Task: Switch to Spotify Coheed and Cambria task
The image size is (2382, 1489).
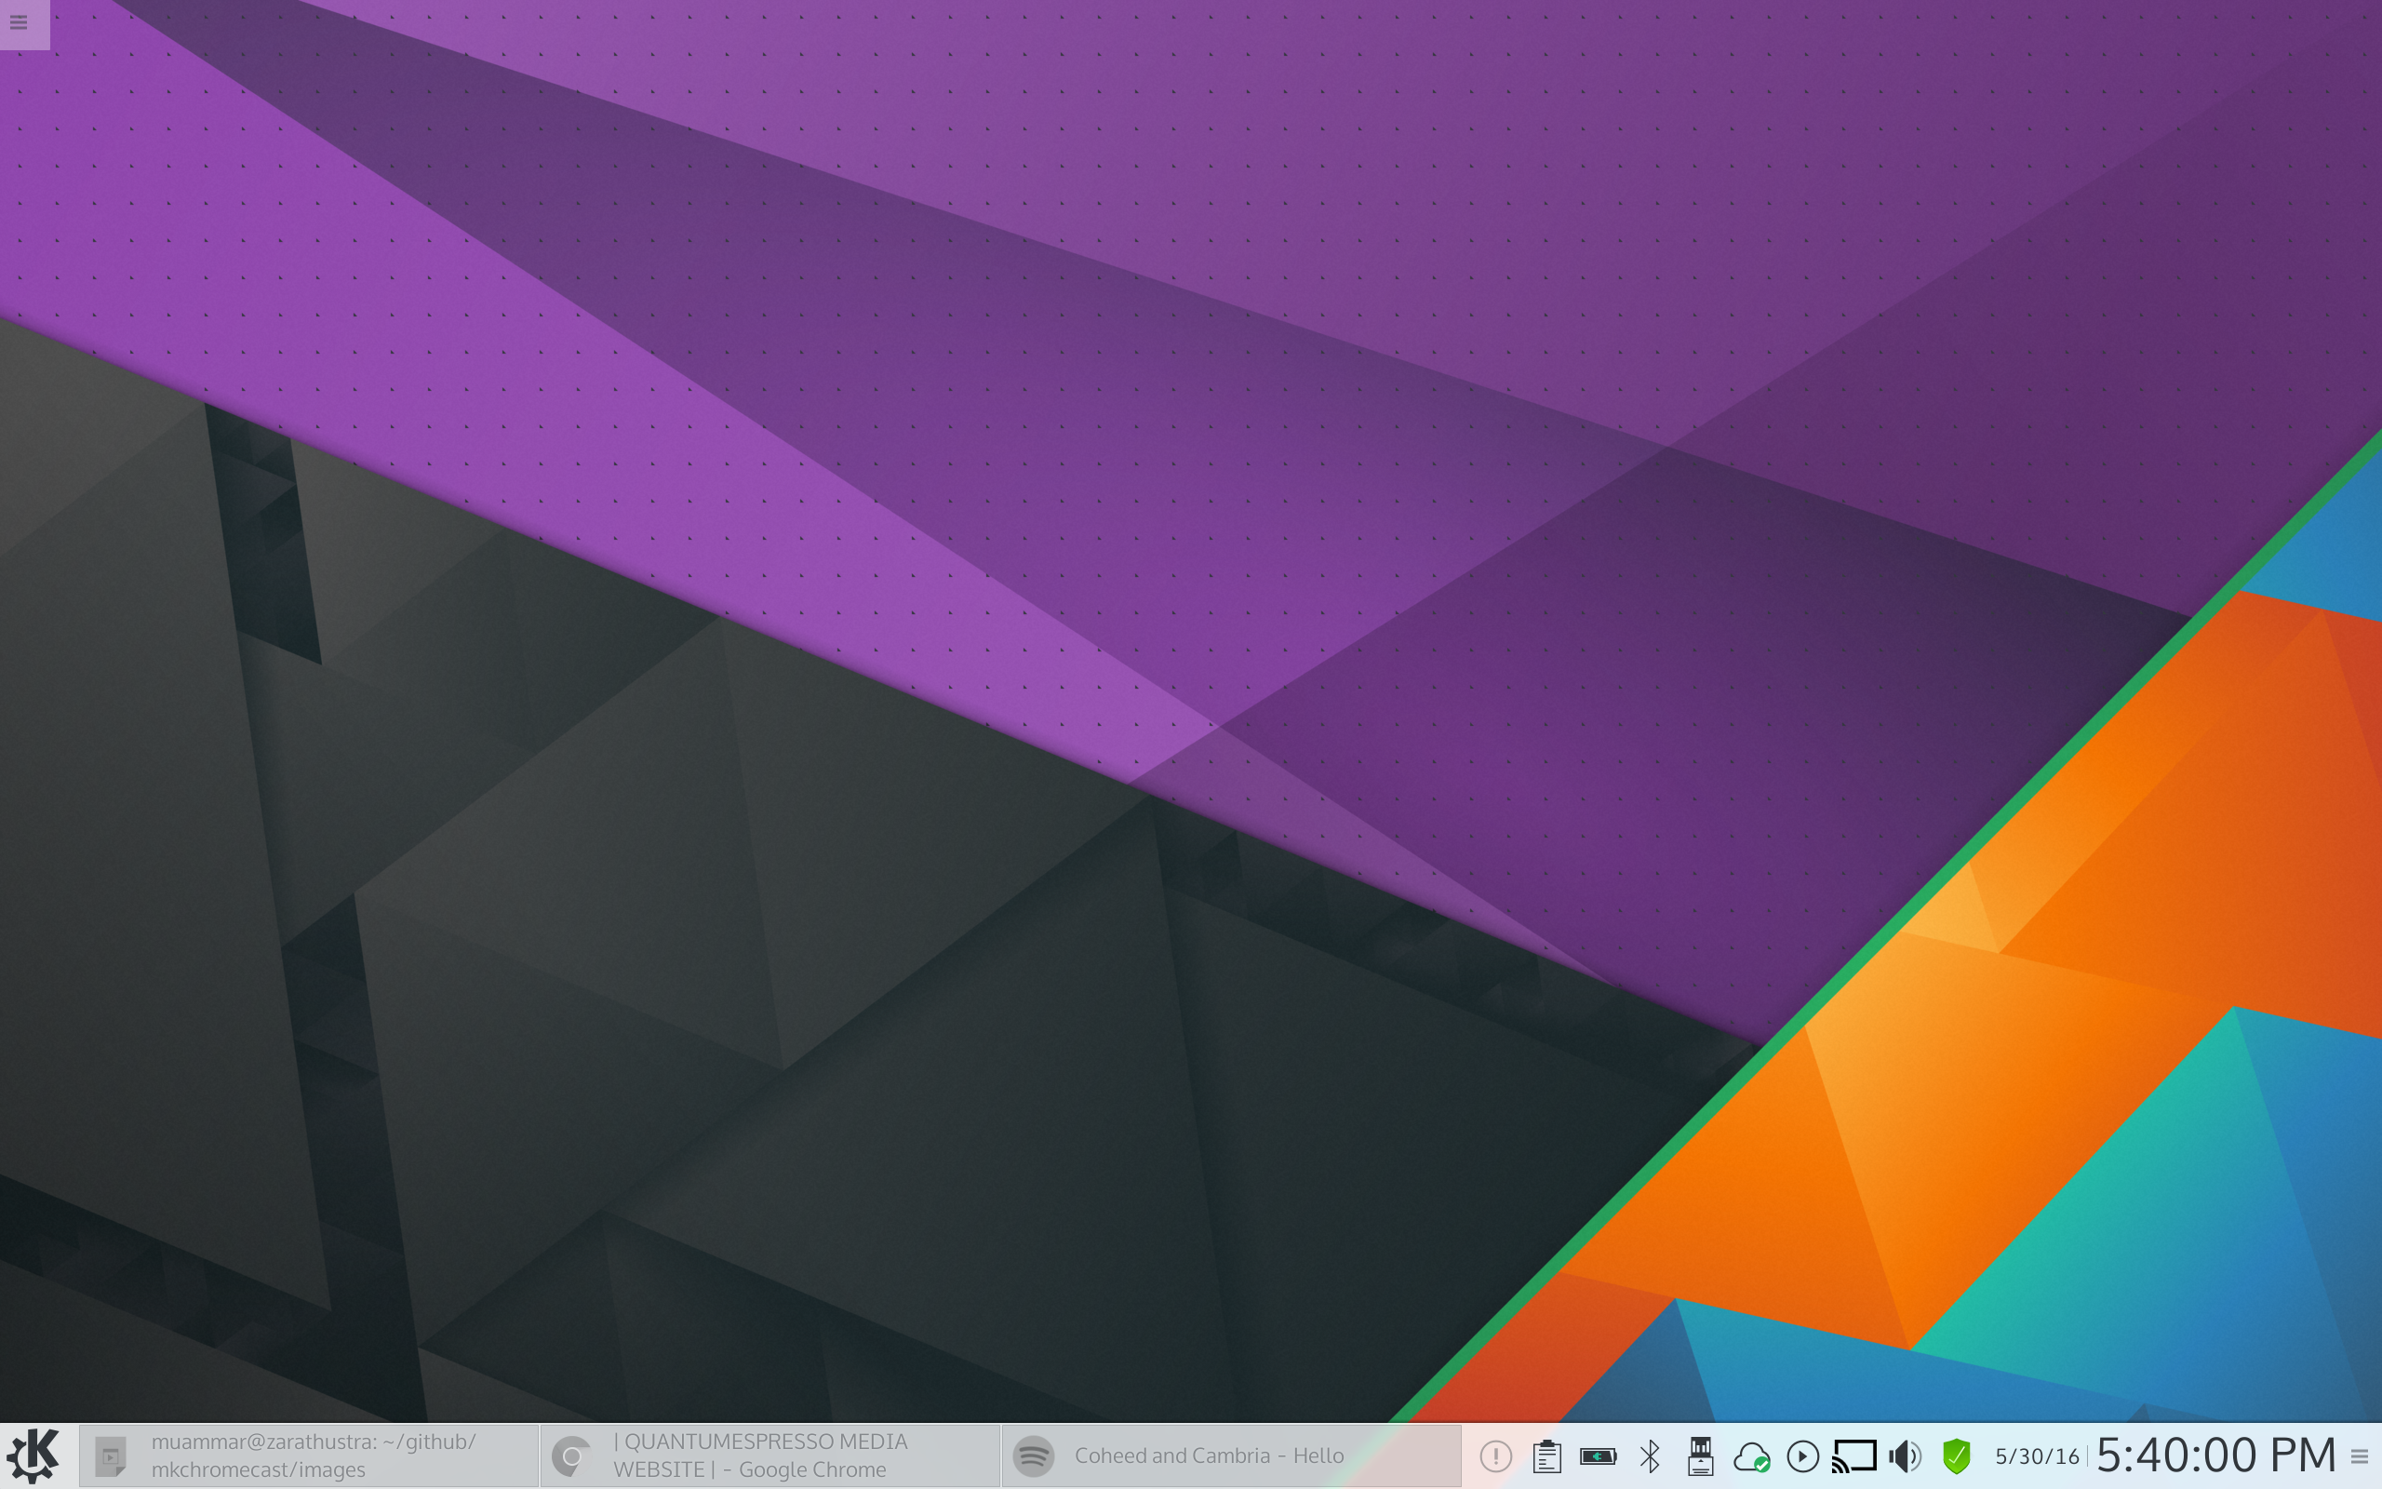Action: (1230, 1455)
